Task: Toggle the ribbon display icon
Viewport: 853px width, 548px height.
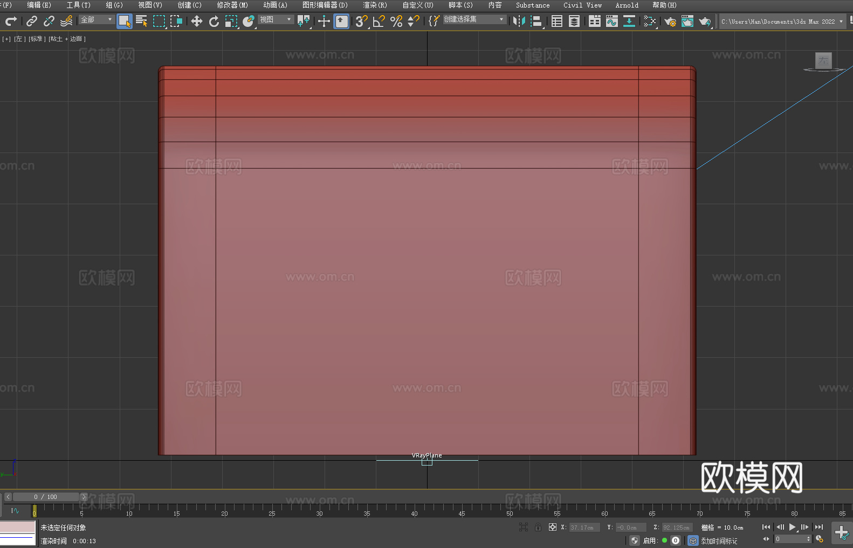Action: [x=595, y=21]
